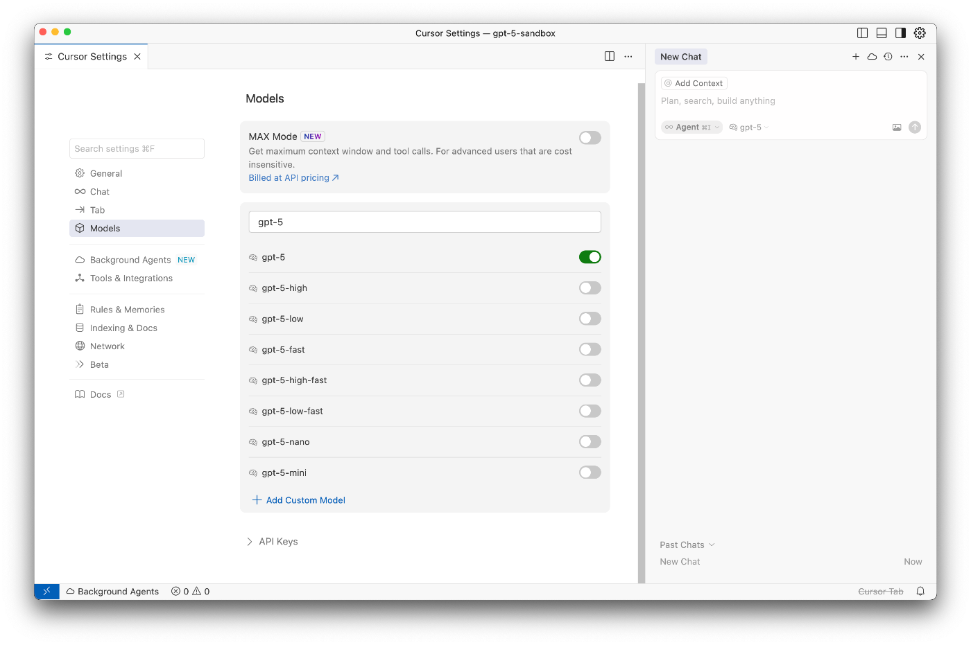This screenshot has width=971, height=645.
Task: Open background agent cloud icon in chat header
Action: click(x=872, y=57)
